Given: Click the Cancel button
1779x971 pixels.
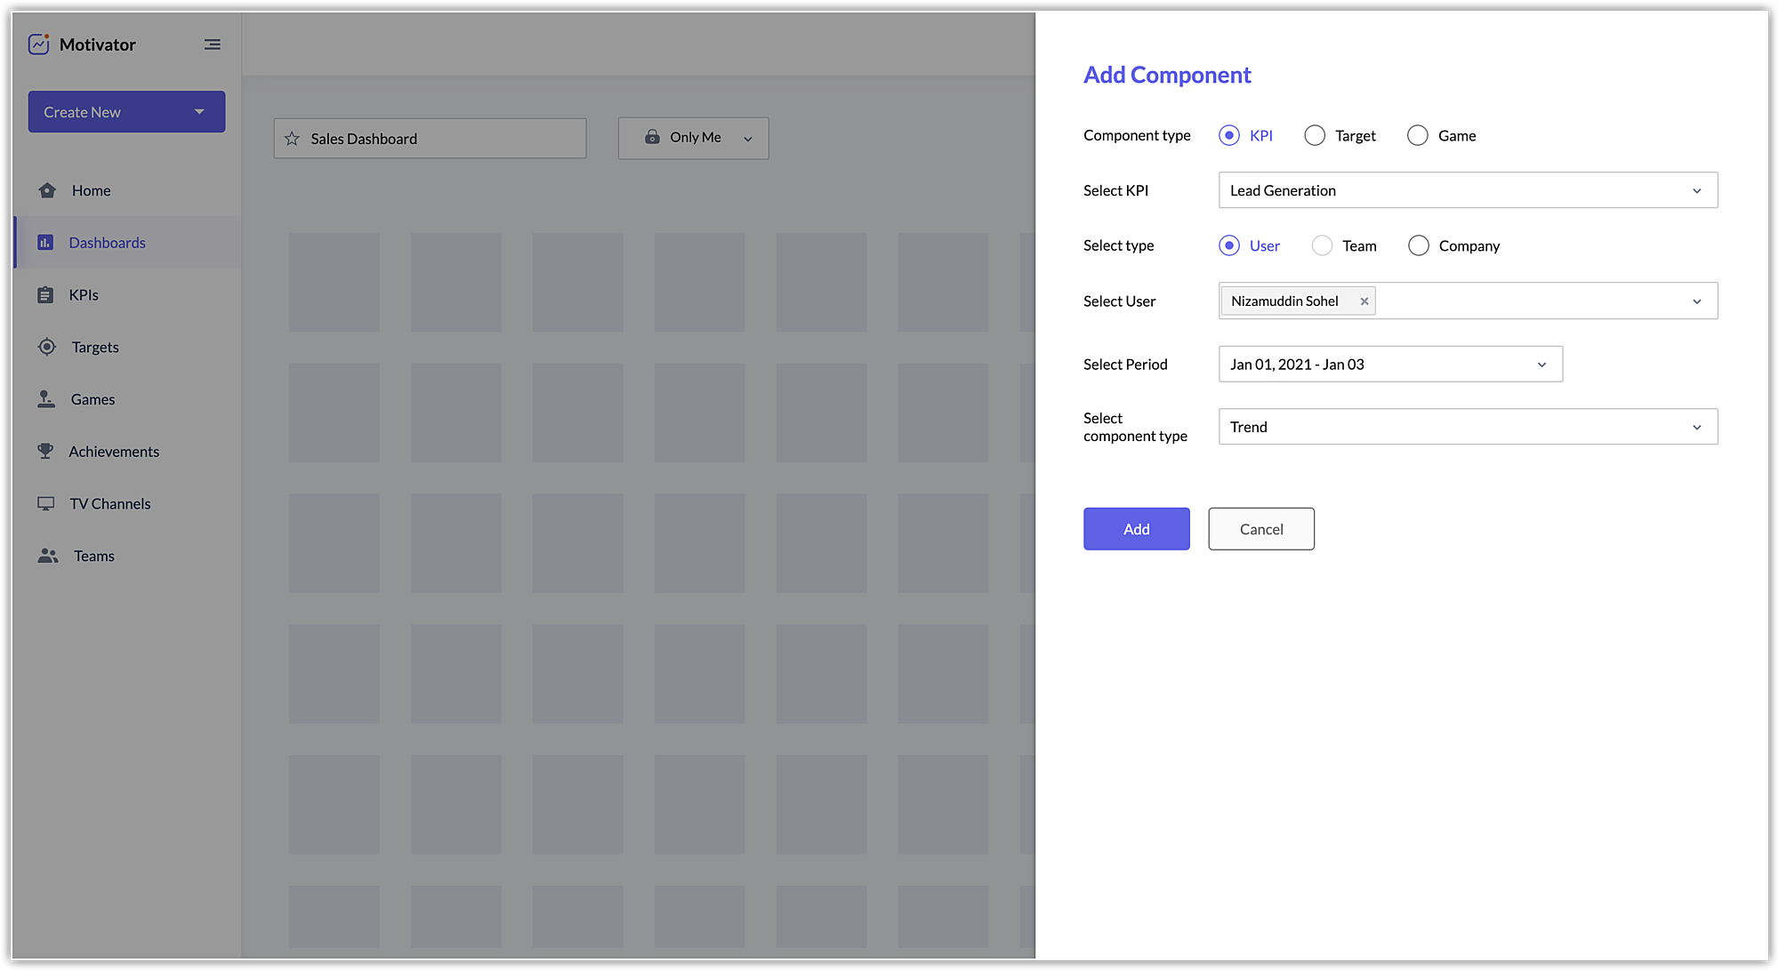Looking at the screenshot, I should [x=1260, y=529].
